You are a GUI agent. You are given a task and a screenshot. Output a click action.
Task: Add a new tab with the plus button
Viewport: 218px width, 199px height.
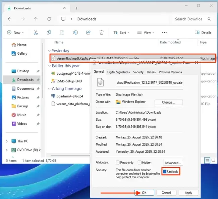[76, 8]
